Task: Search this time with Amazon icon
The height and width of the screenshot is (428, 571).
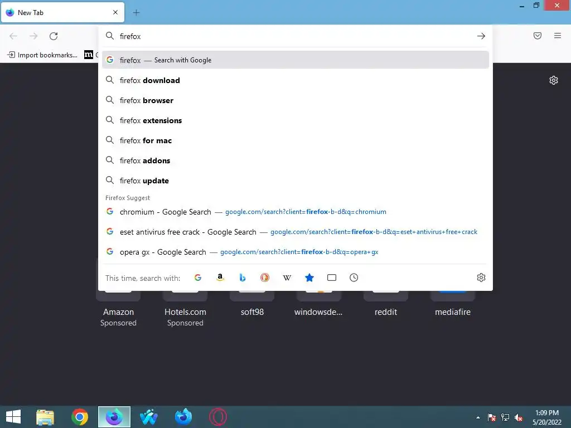Action: click(x=220, y=278)
